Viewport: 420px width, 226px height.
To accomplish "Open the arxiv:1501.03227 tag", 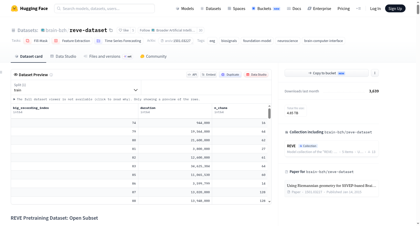I will 176,41.
